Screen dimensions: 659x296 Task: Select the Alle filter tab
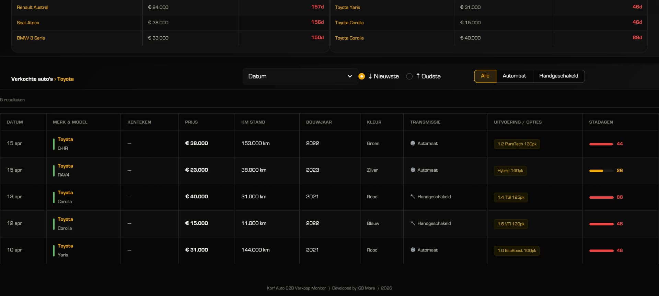point(485,76)
